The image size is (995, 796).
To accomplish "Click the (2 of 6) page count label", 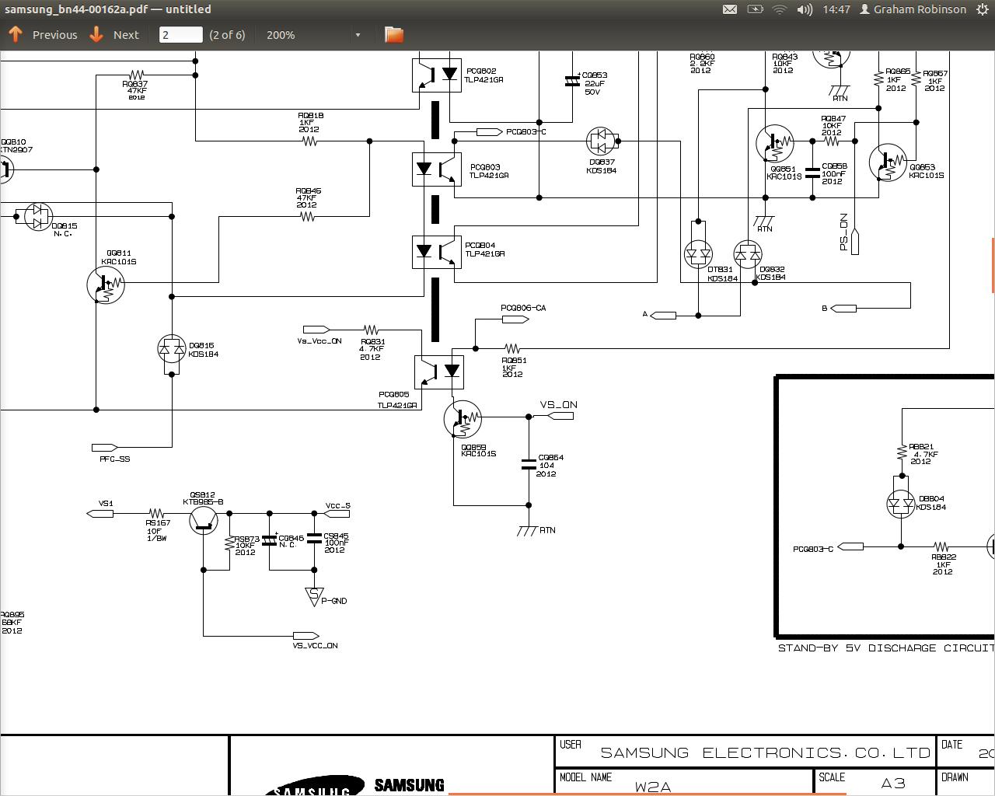I will [x=227, y=35].
